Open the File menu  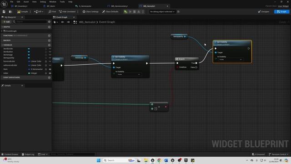(11, 2)
